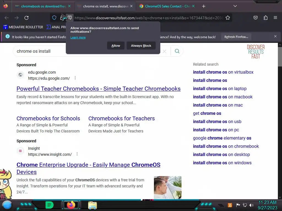Open Chromebooks for Teachers link
Image resolution: width=282 pixels, height=211 pixels.
tap(121, 118)
